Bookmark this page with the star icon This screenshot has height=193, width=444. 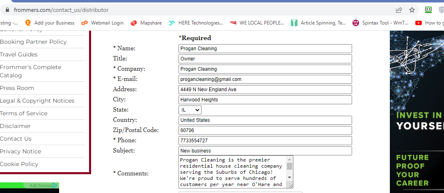click(412, 10)
